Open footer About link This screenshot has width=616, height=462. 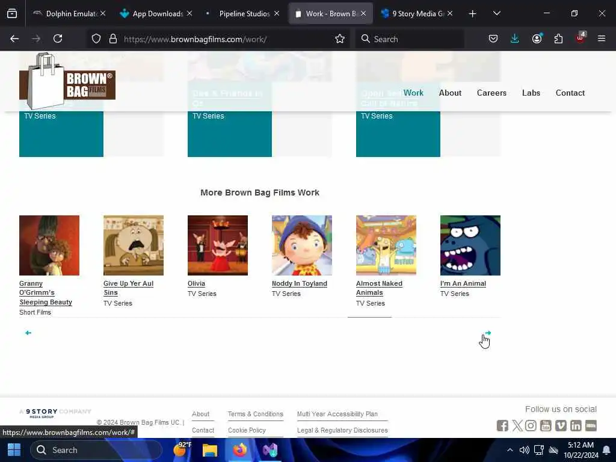[201, 414]
